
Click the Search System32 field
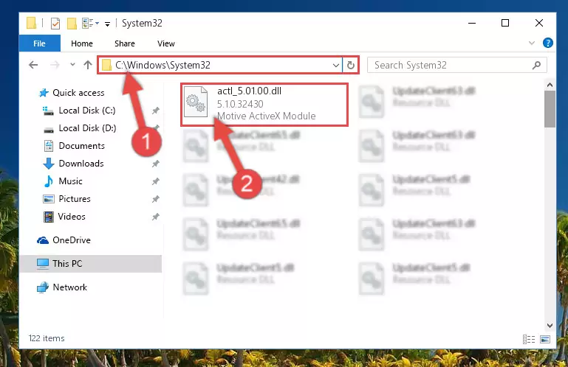(x=456, y=65)
